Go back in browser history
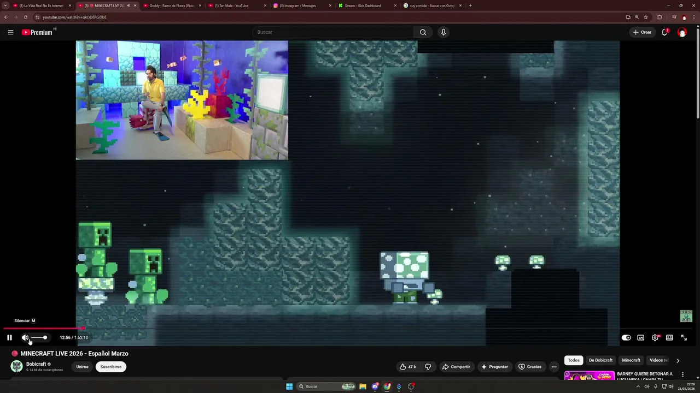This screenshot has width=700, height=393. tap(6, 17)
